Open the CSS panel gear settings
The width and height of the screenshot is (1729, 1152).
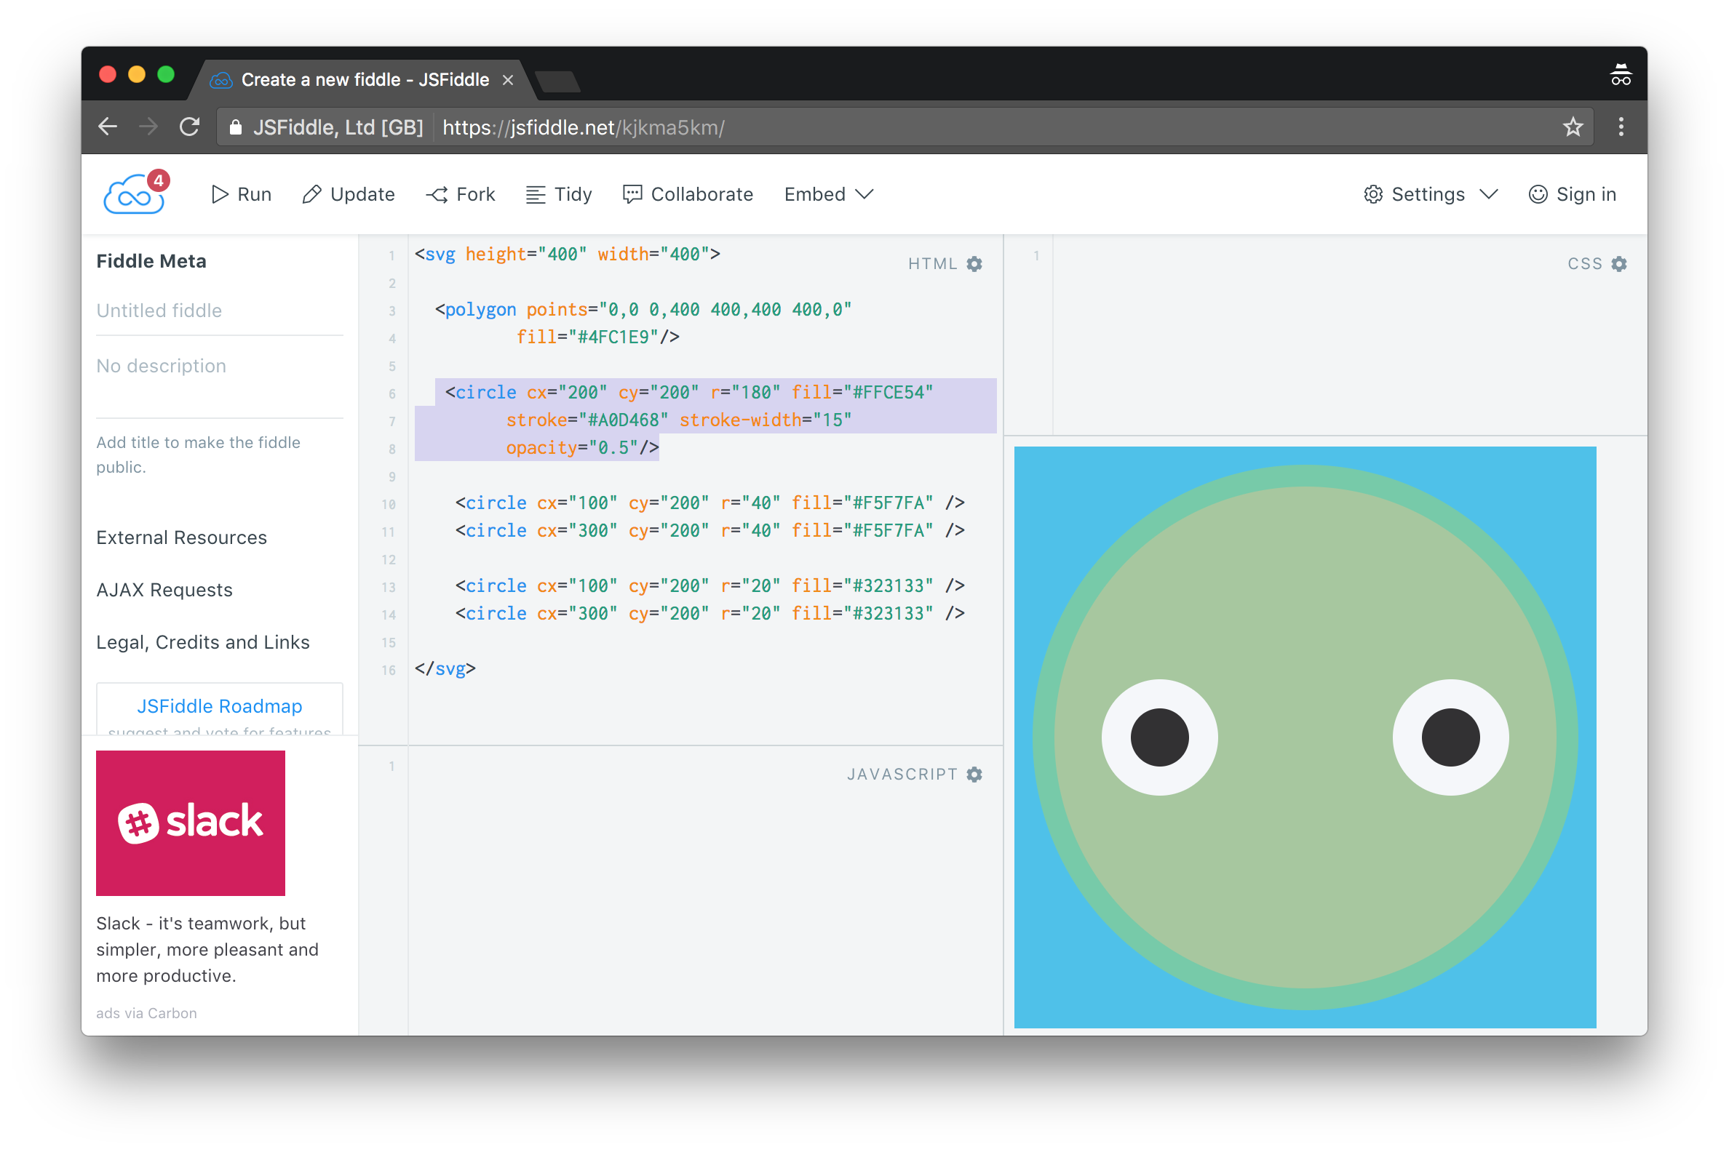[1618, 265]
